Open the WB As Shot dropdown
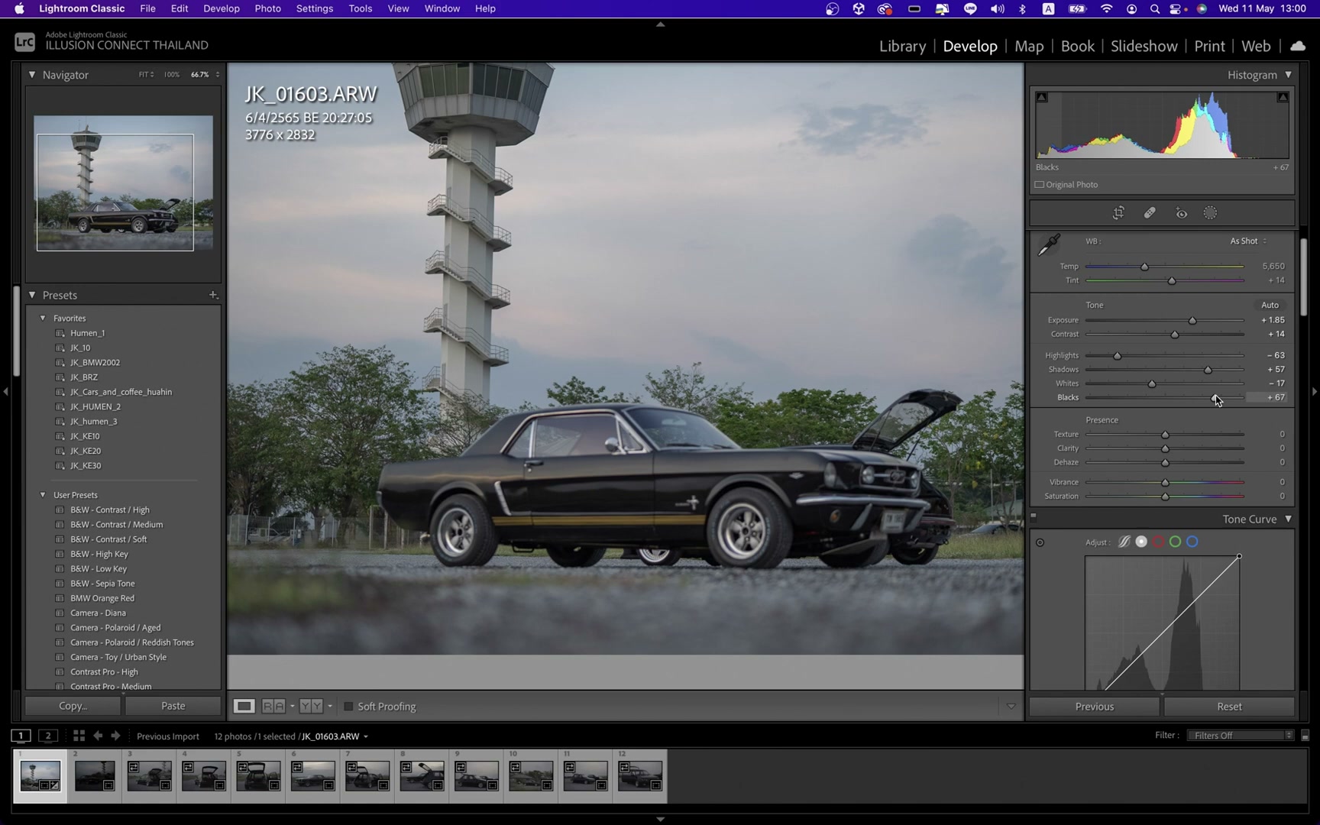The width and height of the screenshot is (1320, 825). coord(1248,241)
